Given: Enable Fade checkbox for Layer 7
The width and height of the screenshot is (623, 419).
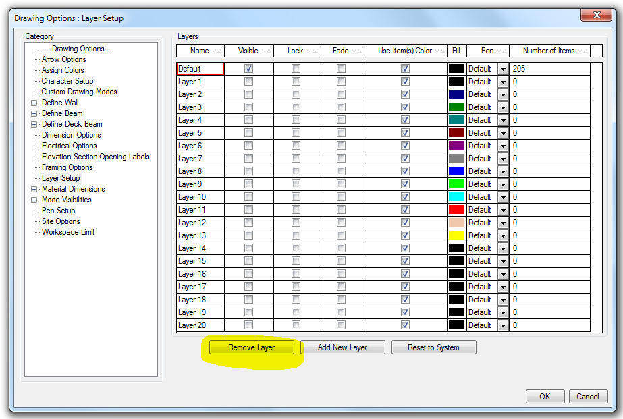Looking at the screenshot, I should point(342,159).
